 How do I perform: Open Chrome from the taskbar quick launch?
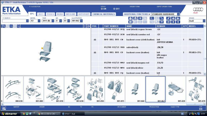click(x=24, y=114)
